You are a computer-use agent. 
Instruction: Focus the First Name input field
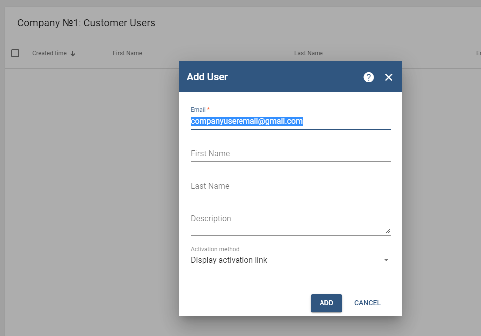290,154
